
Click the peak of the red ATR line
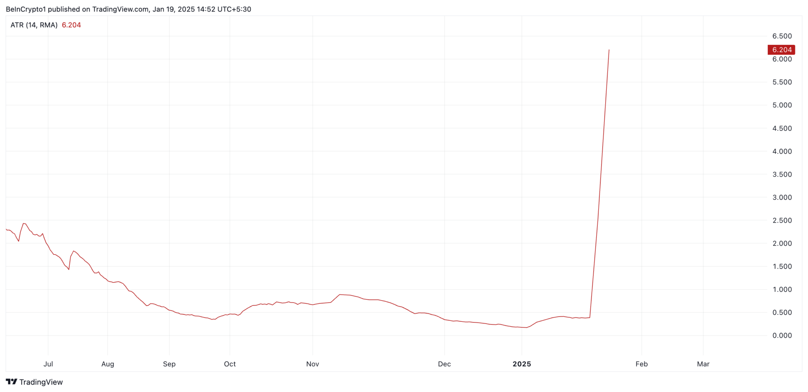(609, 50)
